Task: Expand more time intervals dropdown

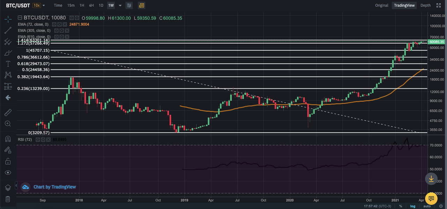Action: tap(120, 6)
